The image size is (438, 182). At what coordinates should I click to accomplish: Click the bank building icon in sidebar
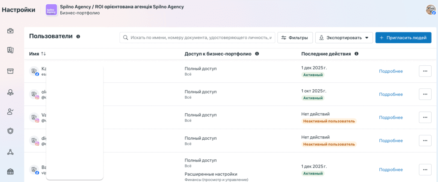[10, 172]
